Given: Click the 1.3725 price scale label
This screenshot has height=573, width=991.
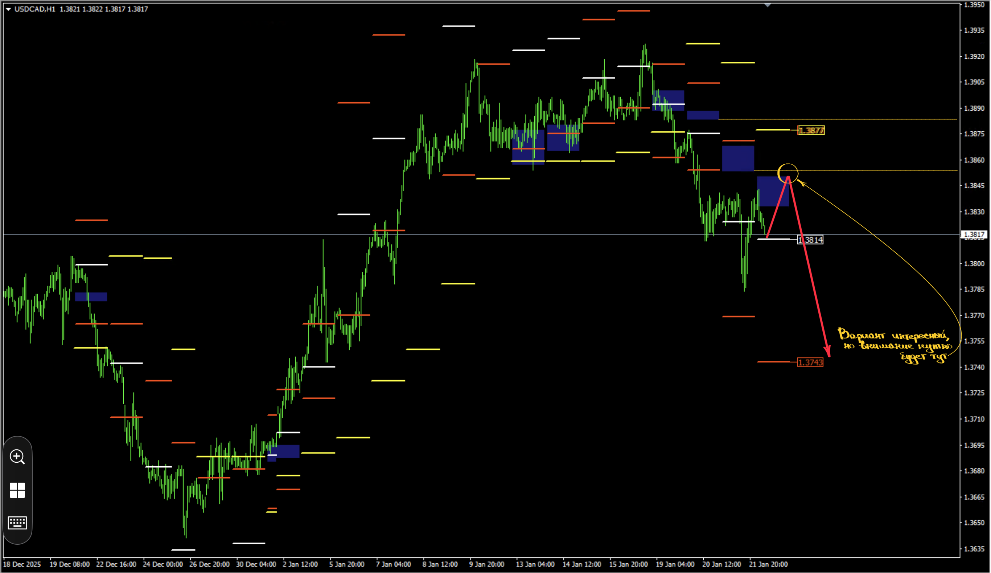Looking at the screenshot, I should [x=974, y=393].
